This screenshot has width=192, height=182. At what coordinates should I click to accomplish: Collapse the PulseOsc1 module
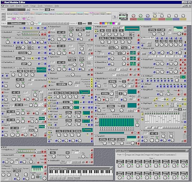tap(49, 27)
